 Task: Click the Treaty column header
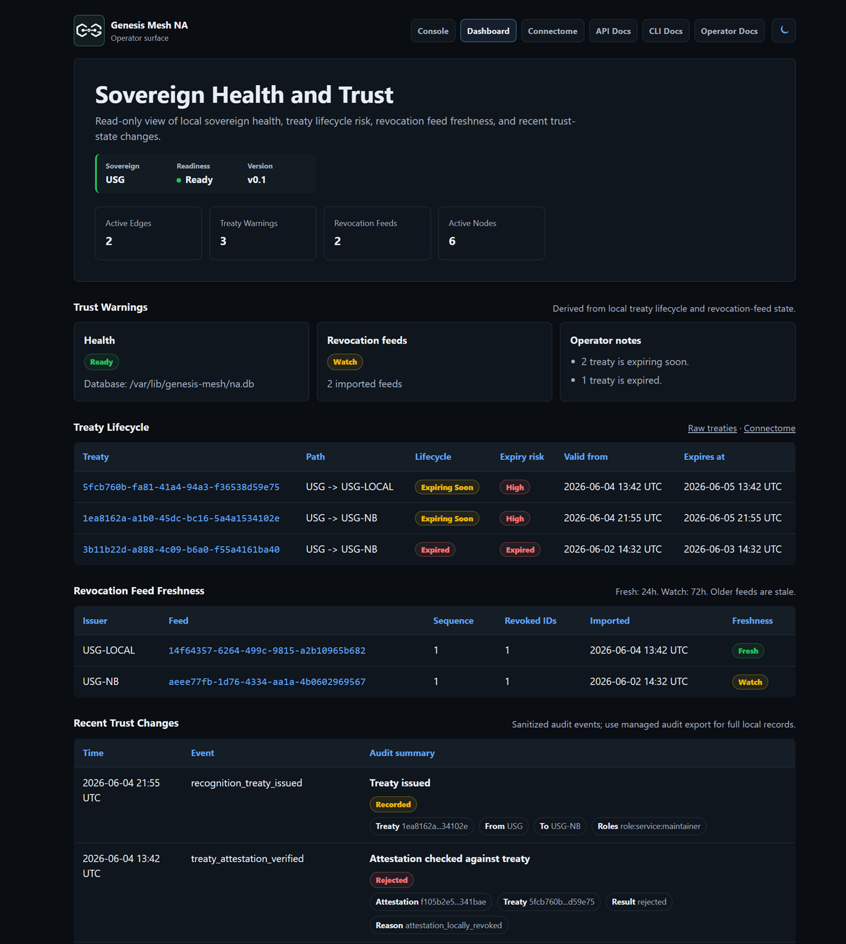tap(96, 457)
